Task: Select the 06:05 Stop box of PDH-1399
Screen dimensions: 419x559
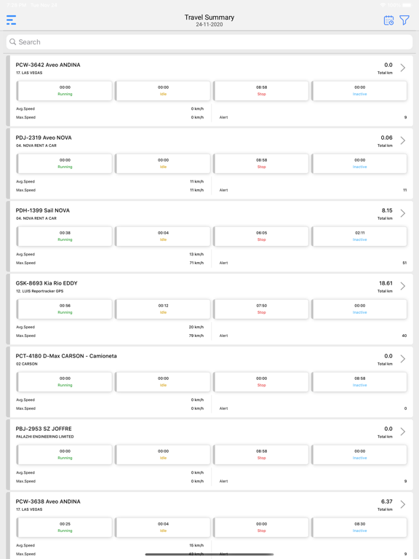Action: click(261, 237)
